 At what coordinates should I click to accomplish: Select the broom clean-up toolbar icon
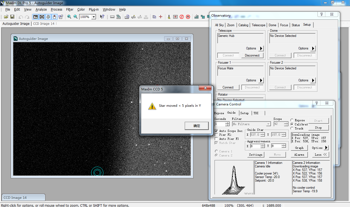pyautogui.click(x=169, y=17)
